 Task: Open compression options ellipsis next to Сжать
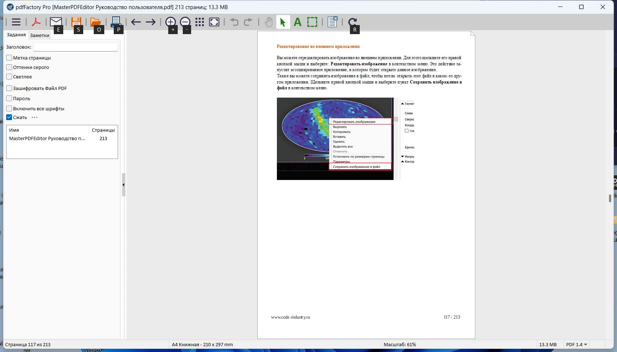pos(35,117)
